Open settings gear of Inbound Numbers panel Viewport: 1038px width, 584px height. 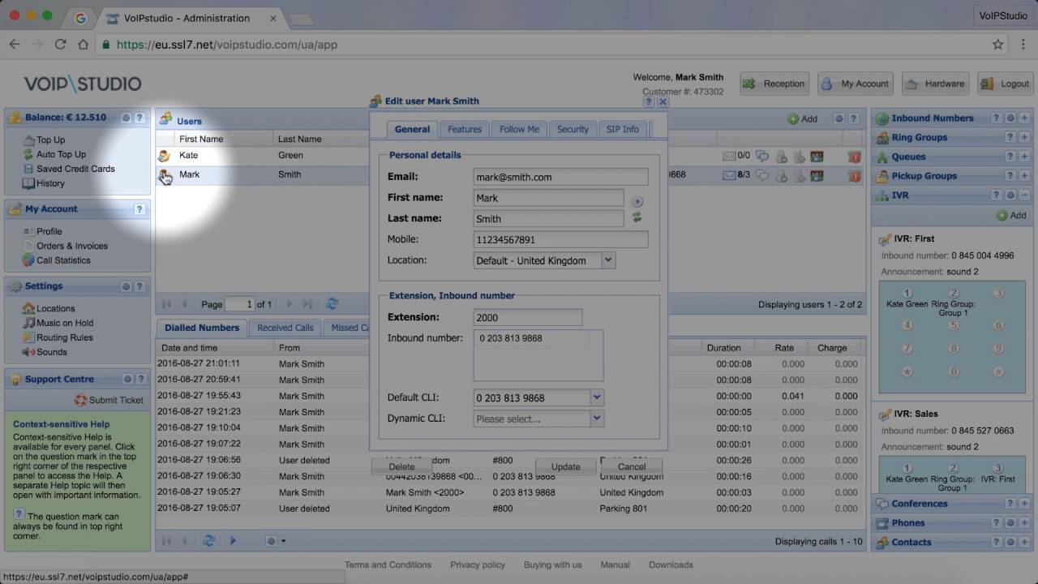pyautogui.click(x=1010, y=118)
